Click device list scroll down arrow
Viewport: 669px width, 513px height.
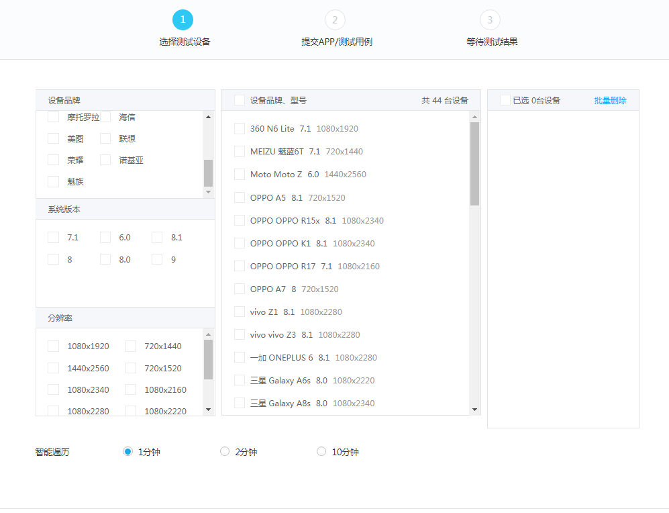point(474,410)
